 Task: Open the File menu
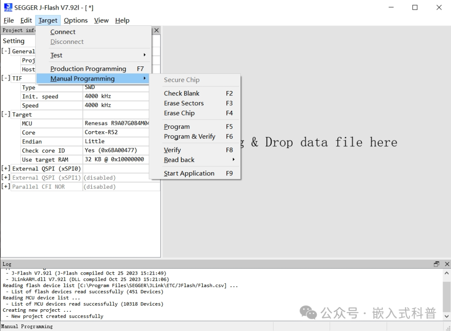coord(9,20)
